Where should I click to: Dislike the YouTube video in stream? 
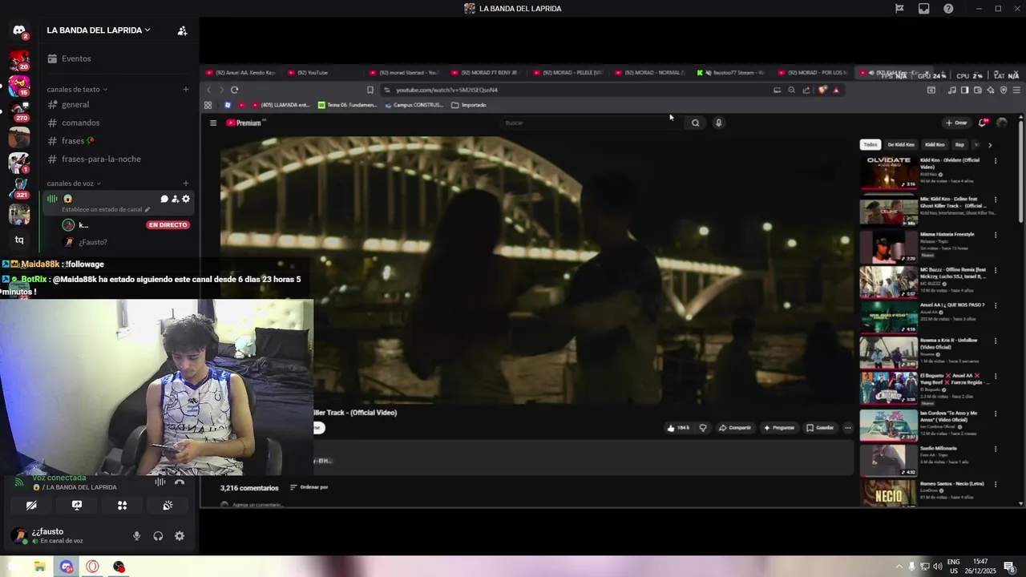pos(703,428)
